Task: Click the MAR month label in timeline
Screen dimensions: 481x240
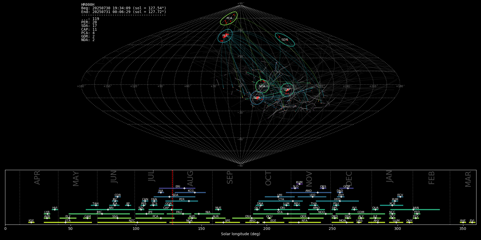Action: click(468, 179)
